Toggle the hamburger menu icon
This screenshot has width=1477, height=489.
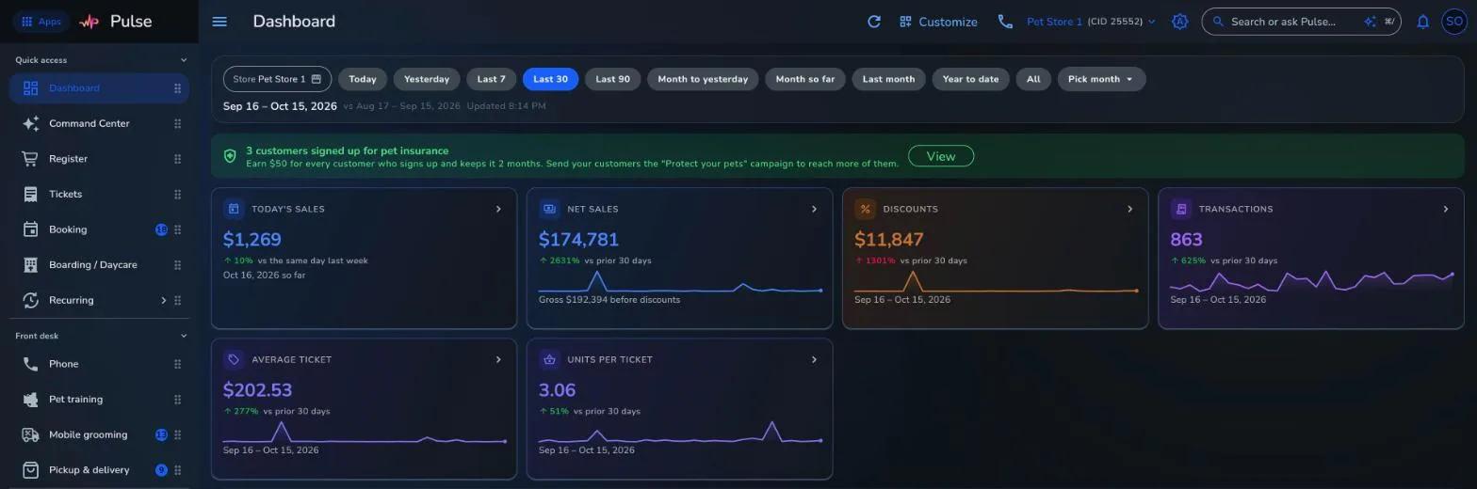pyautogui.click(x=219, y=22)
